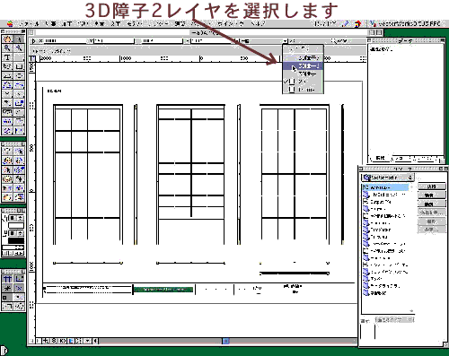The height and width of the screenshot is (356, 449).
Task: Toggle the square smart point constraint
Action: pos(7,298)
